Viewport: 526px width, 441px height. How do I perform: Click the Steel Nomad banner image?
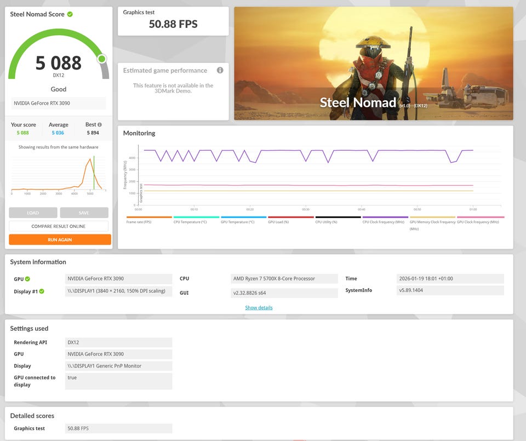click(373, 64)
